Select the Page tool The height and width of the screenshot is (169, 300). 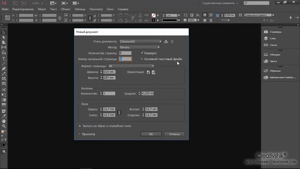(x=4, y=42)
